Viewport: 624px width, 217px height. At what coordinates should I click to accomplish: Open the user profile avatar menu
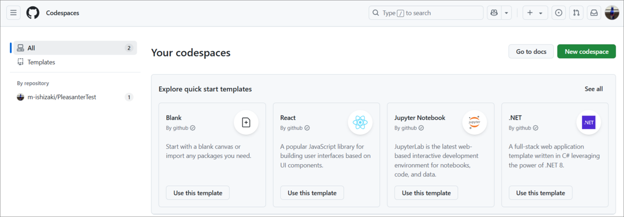[x=612, y=13]
